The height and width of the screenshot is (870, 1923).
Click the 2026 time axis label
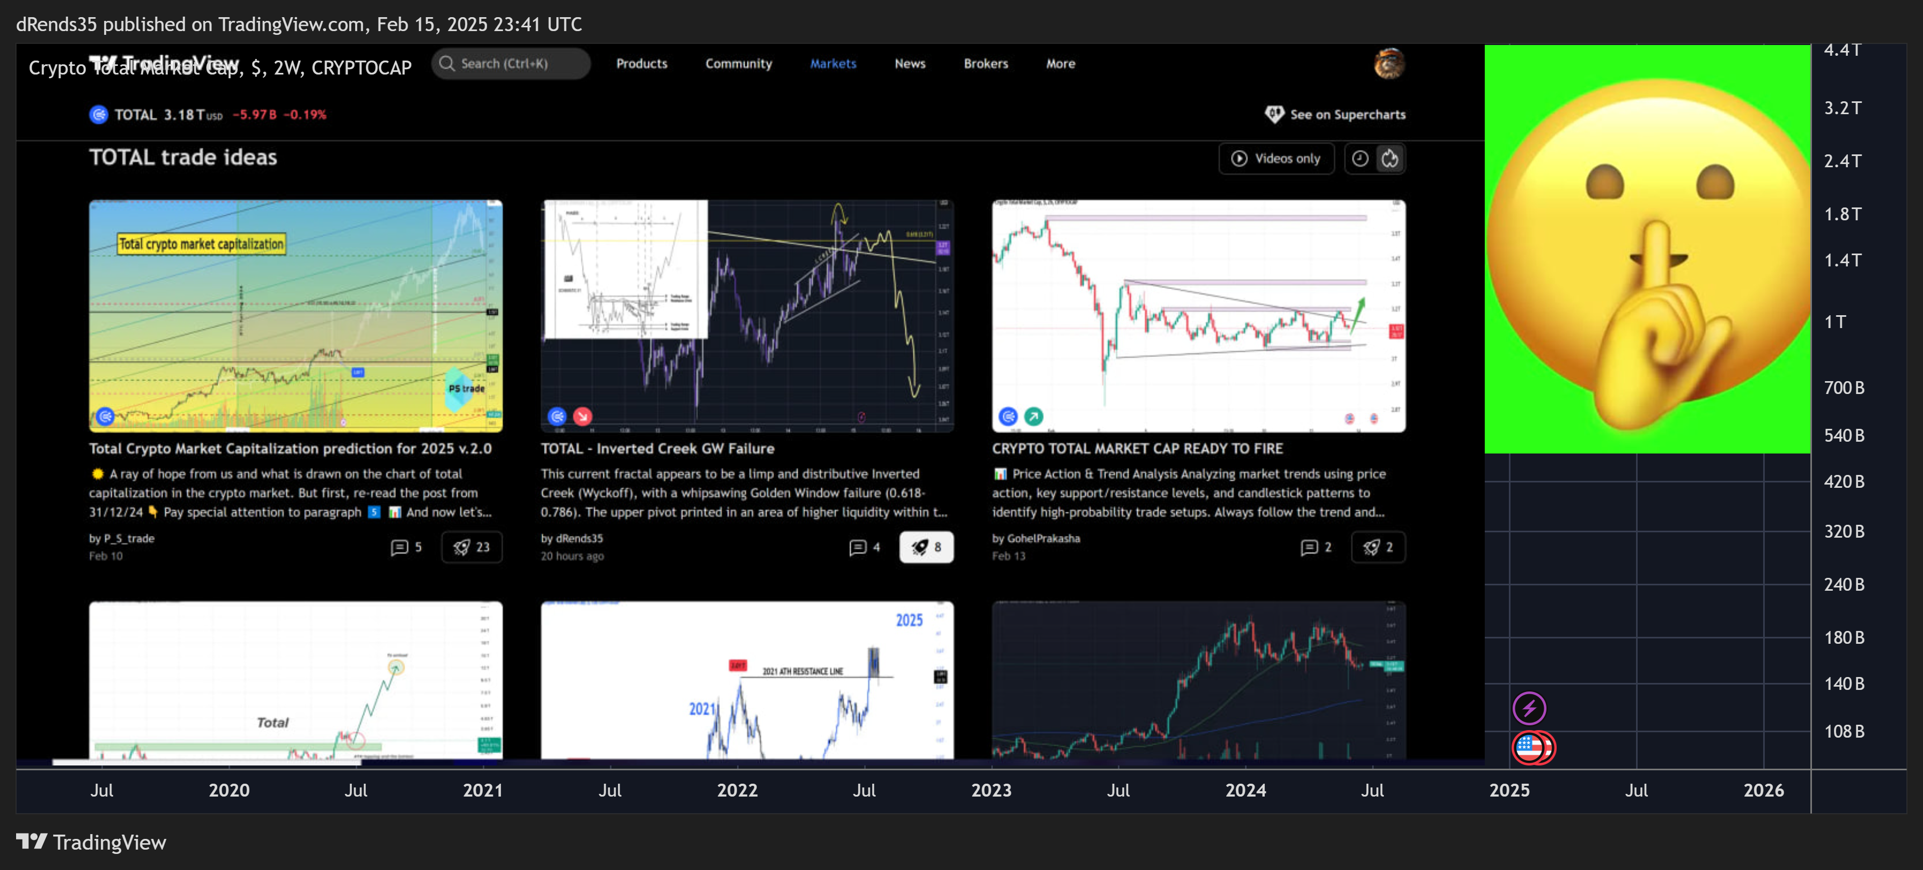click(x=1763, y=790)
